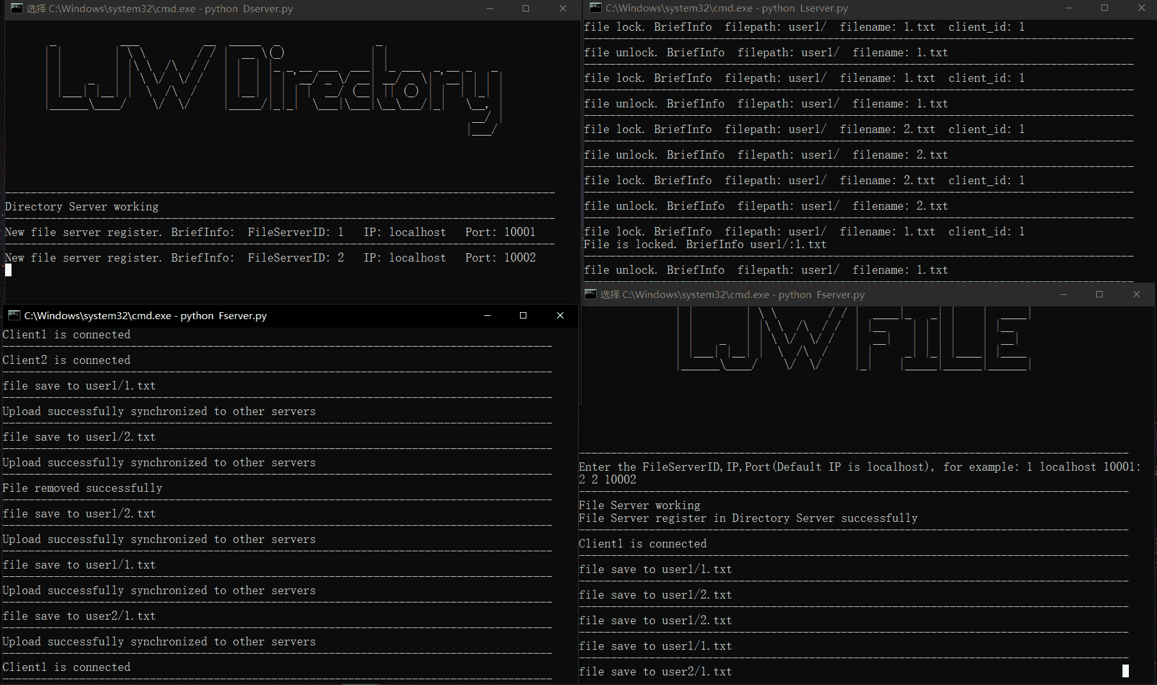This screenshot has width=1157, height=685.
Task: Click the 'Enter the FileServerID,IP,Port' prompt line
Action: [x=860, y=467]
